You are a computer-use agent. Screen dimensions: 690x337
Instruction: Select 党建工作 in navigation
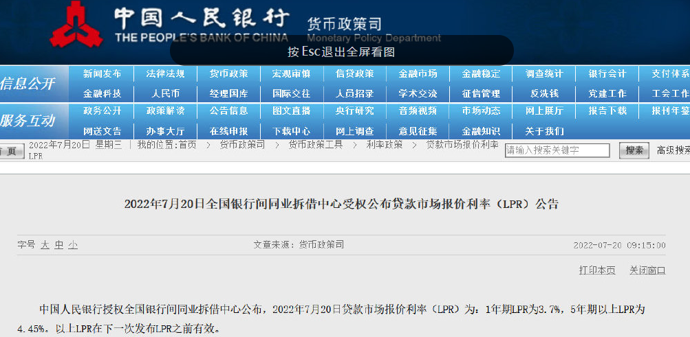[x=607, y=93]
